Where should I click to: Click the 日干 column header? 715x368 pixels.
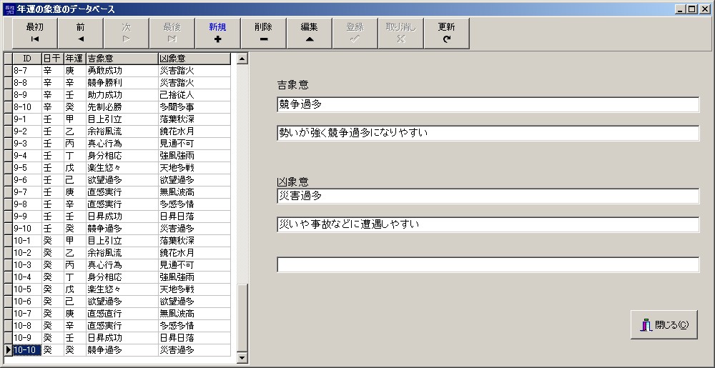coord(52,59)
